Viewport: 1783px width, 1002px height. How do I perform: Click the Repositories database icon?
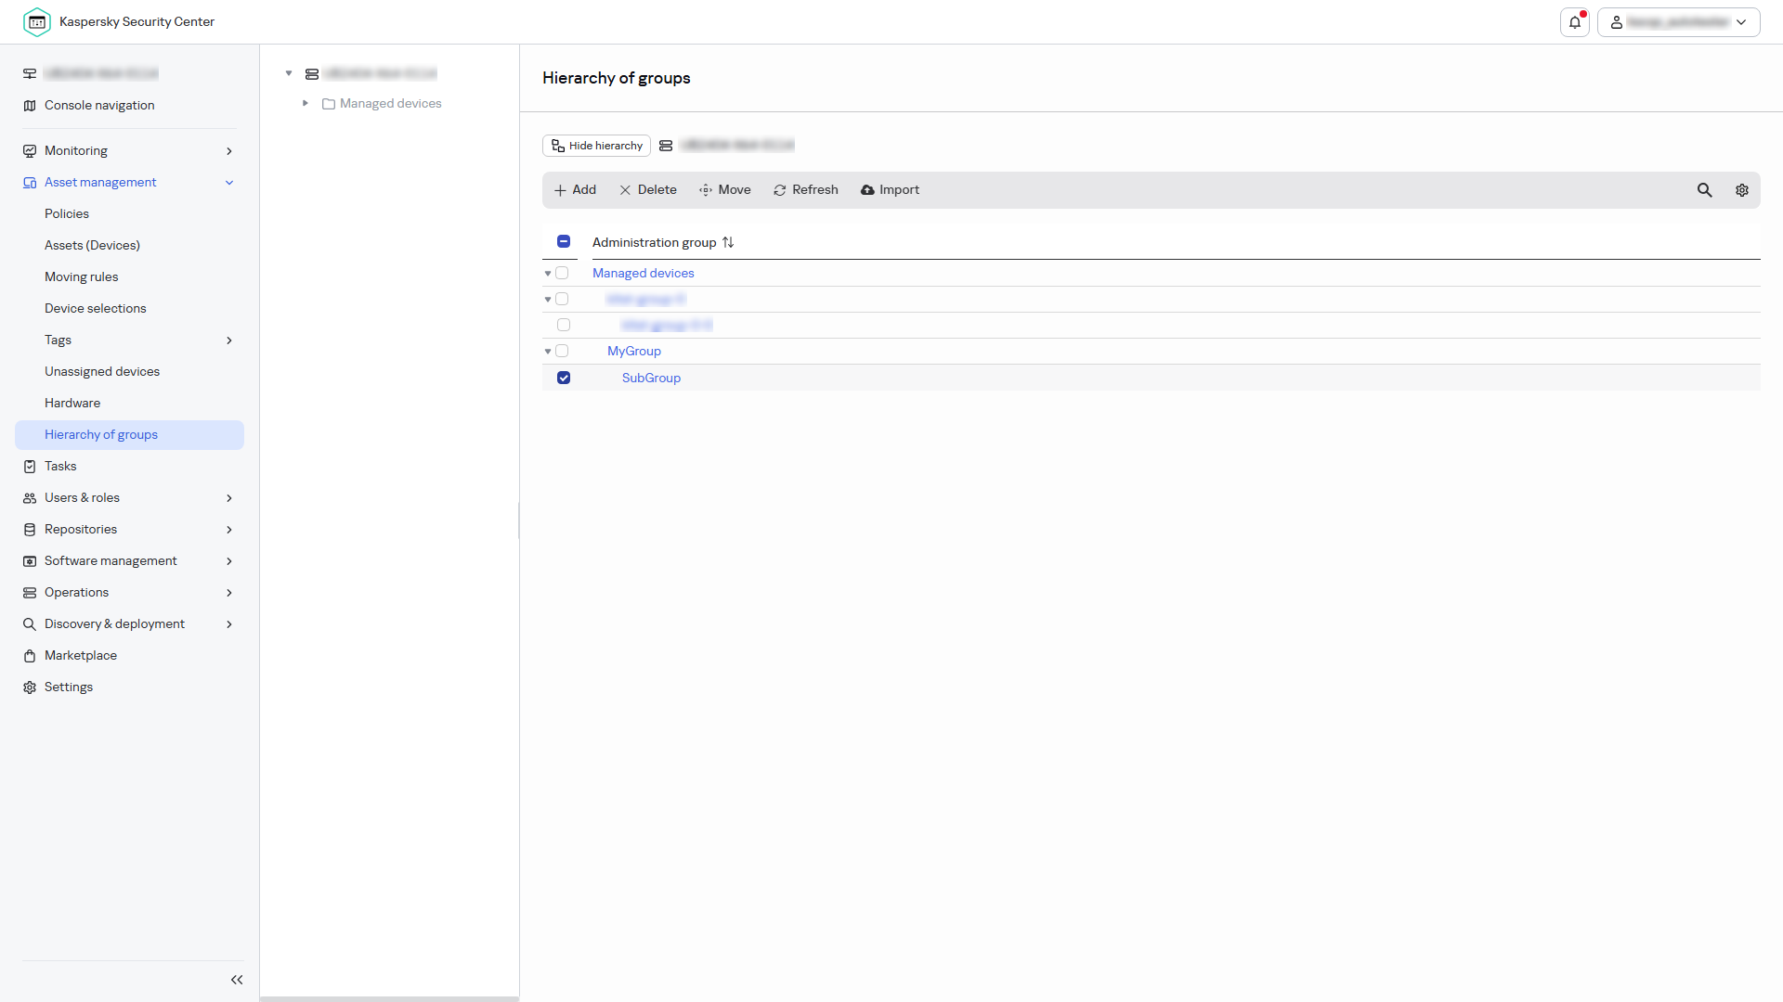pos(30,530)
